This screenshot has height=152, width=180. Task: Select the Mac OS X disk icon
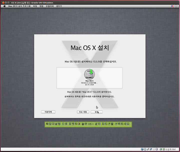click(89, 74)
